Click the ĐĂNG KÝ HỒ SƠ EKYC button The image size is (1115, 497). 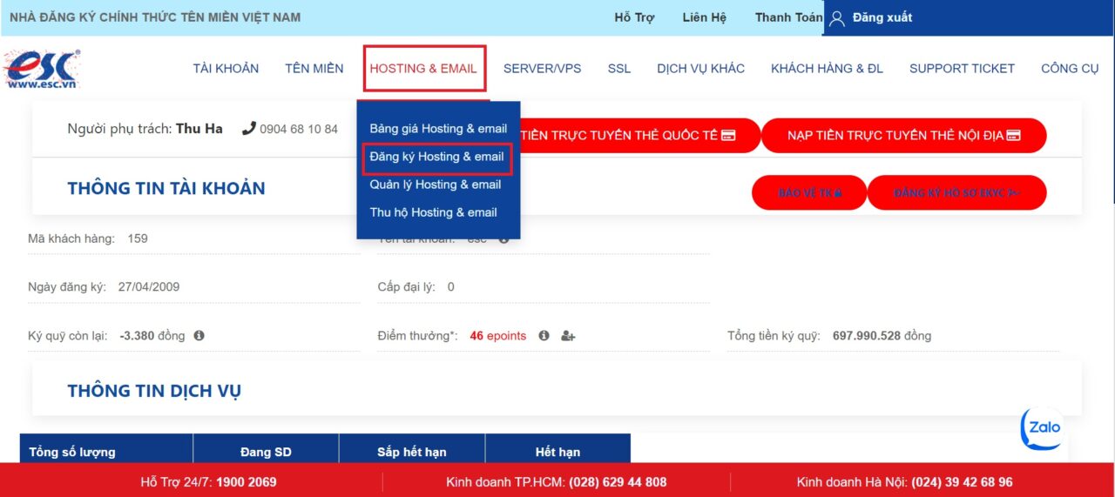[x=956, y=192]
